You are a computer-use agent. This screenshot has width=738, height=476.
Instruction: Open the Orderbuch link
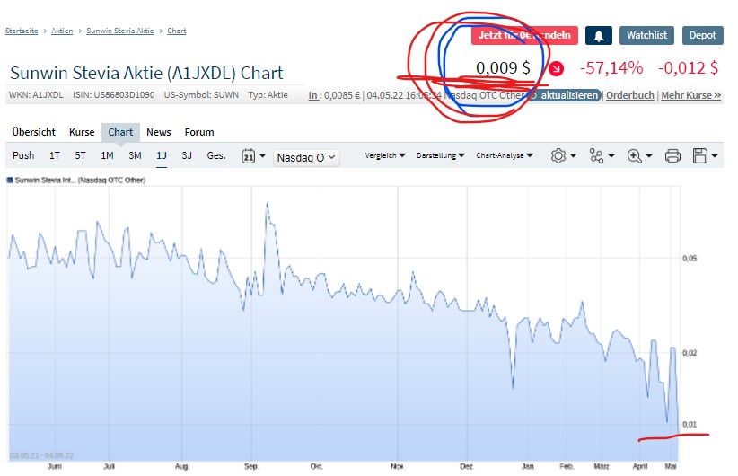629,95
